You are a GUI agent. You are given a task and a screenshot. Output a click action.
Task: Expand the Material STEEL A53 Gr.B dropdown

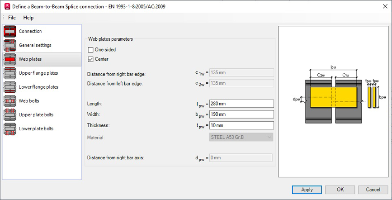(241, 137)
